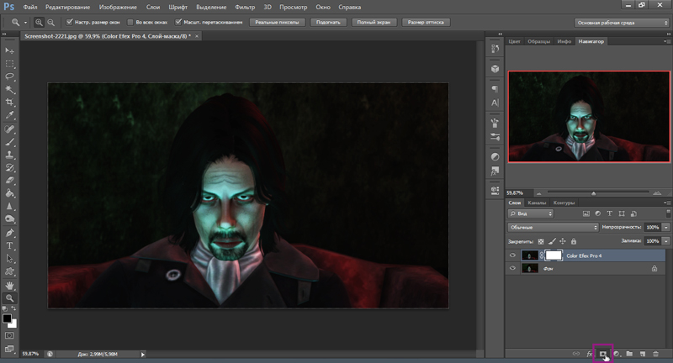Select the Rectangular Marquee tool
This screenshot has height=363, width=673.
9,64
